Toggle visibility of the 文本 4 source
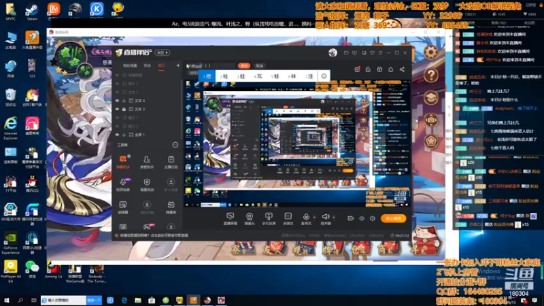This screenshot has width=544, height=306. pos(117,101)
